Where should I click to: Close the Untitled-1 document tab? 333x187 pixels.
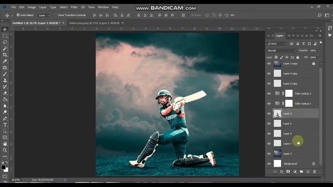(x=63, y=23)
